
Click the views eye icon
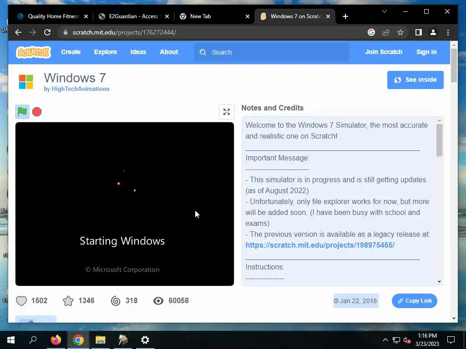click(x=158, y=301)
